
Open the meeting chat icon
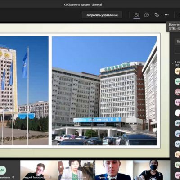pyautogui.click(x=147, y=15)
